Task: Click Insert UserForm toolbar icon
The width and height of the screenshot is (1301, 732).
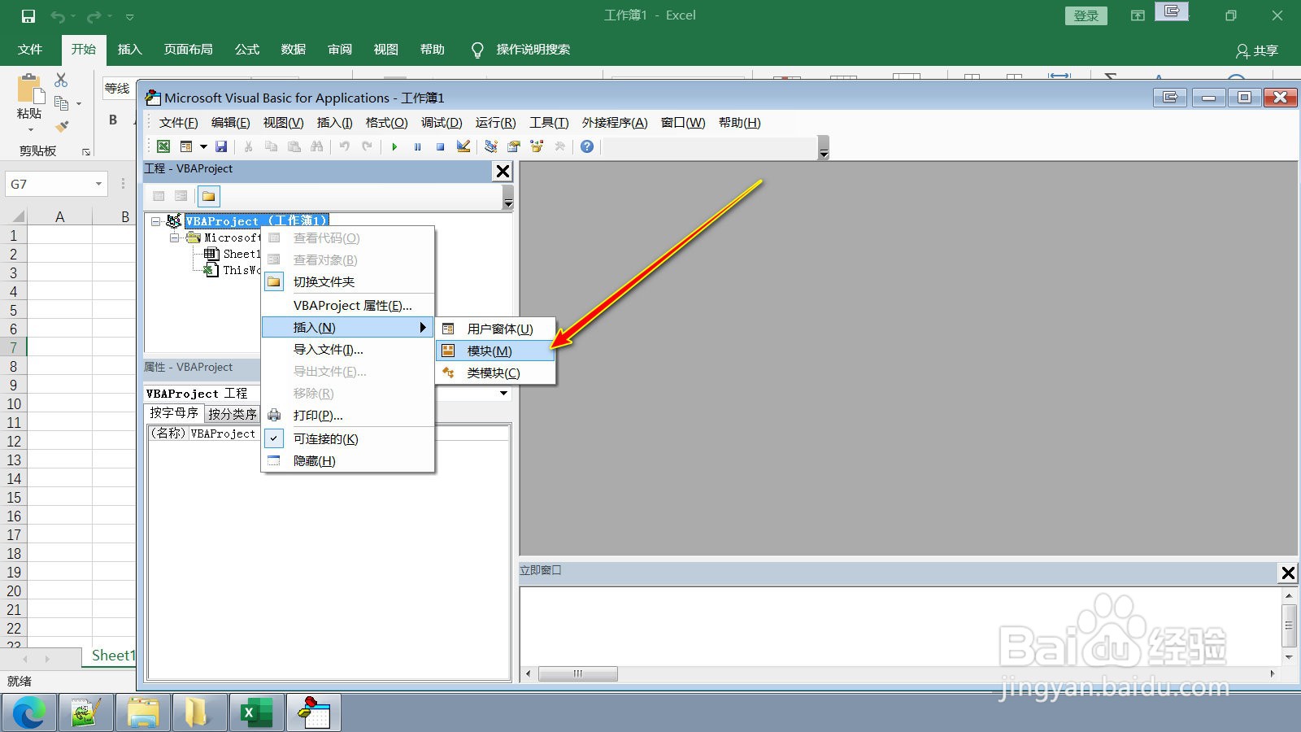Action: coord(186,146)
